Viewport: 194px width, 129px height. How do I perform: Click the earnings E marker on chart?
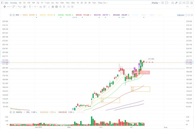(x=73, y=109)
